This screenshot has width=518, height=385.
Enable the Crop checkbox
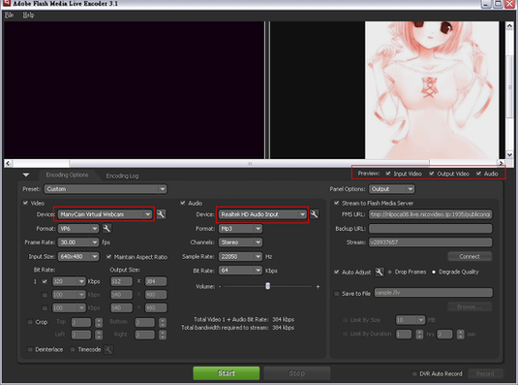30,322
